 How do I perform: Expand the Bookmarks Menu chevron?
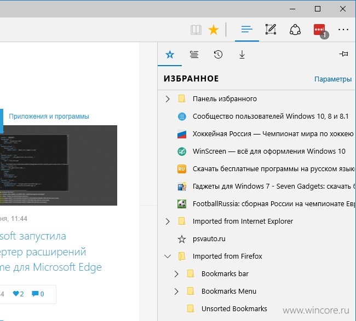(176, 291)
